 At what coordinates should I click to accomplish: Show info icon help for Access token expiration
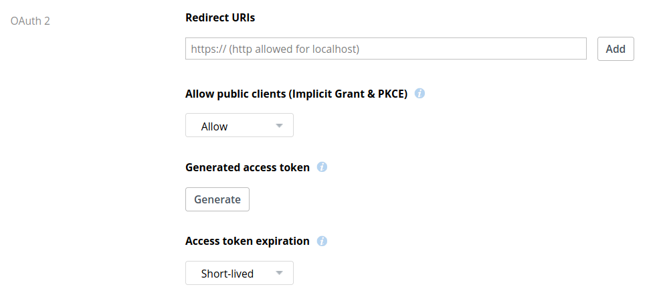(322, 241)
